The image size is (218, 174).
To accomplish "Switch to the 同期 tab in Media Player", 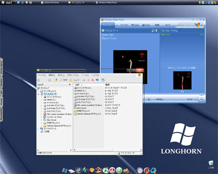I will tap(157, 25).
